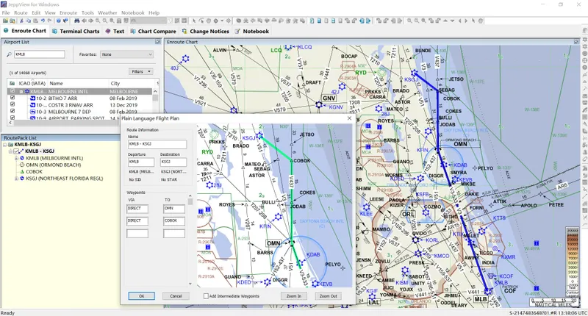The height and width of the screenshot is (316, 588).
Task: Click the Zoom Out button
Action: (x=328, y=295)
